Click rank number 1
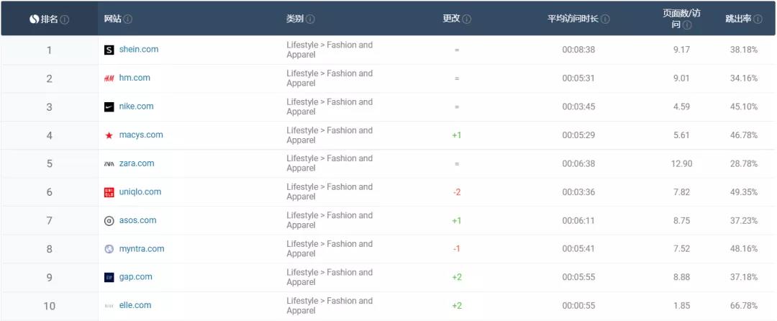 click(x=50, y=50)
